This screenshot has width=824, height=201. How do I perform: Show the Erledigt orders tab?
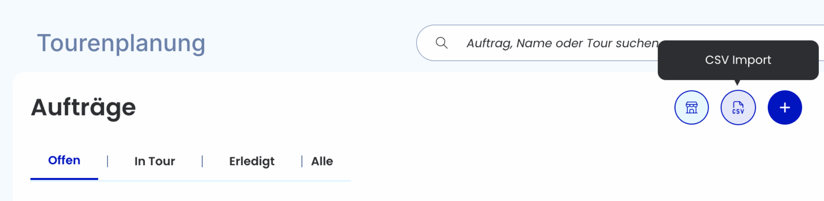(252, 161)
